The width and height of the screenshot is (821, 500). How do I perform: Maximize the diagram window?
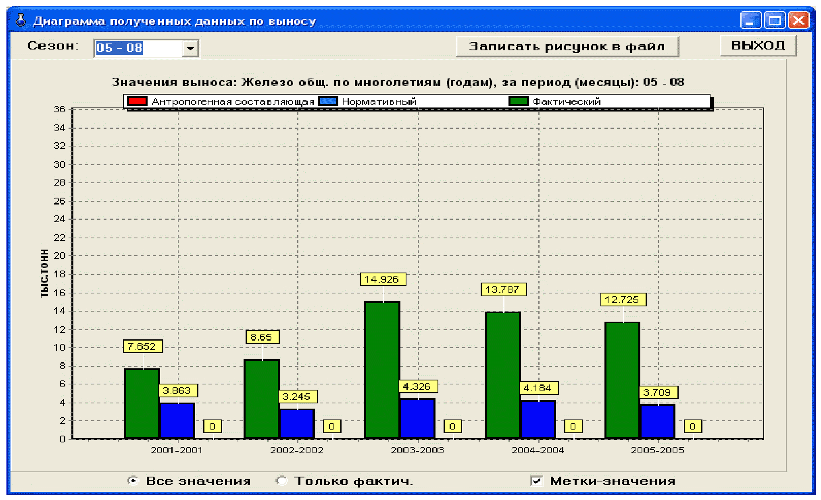[775, 20]
